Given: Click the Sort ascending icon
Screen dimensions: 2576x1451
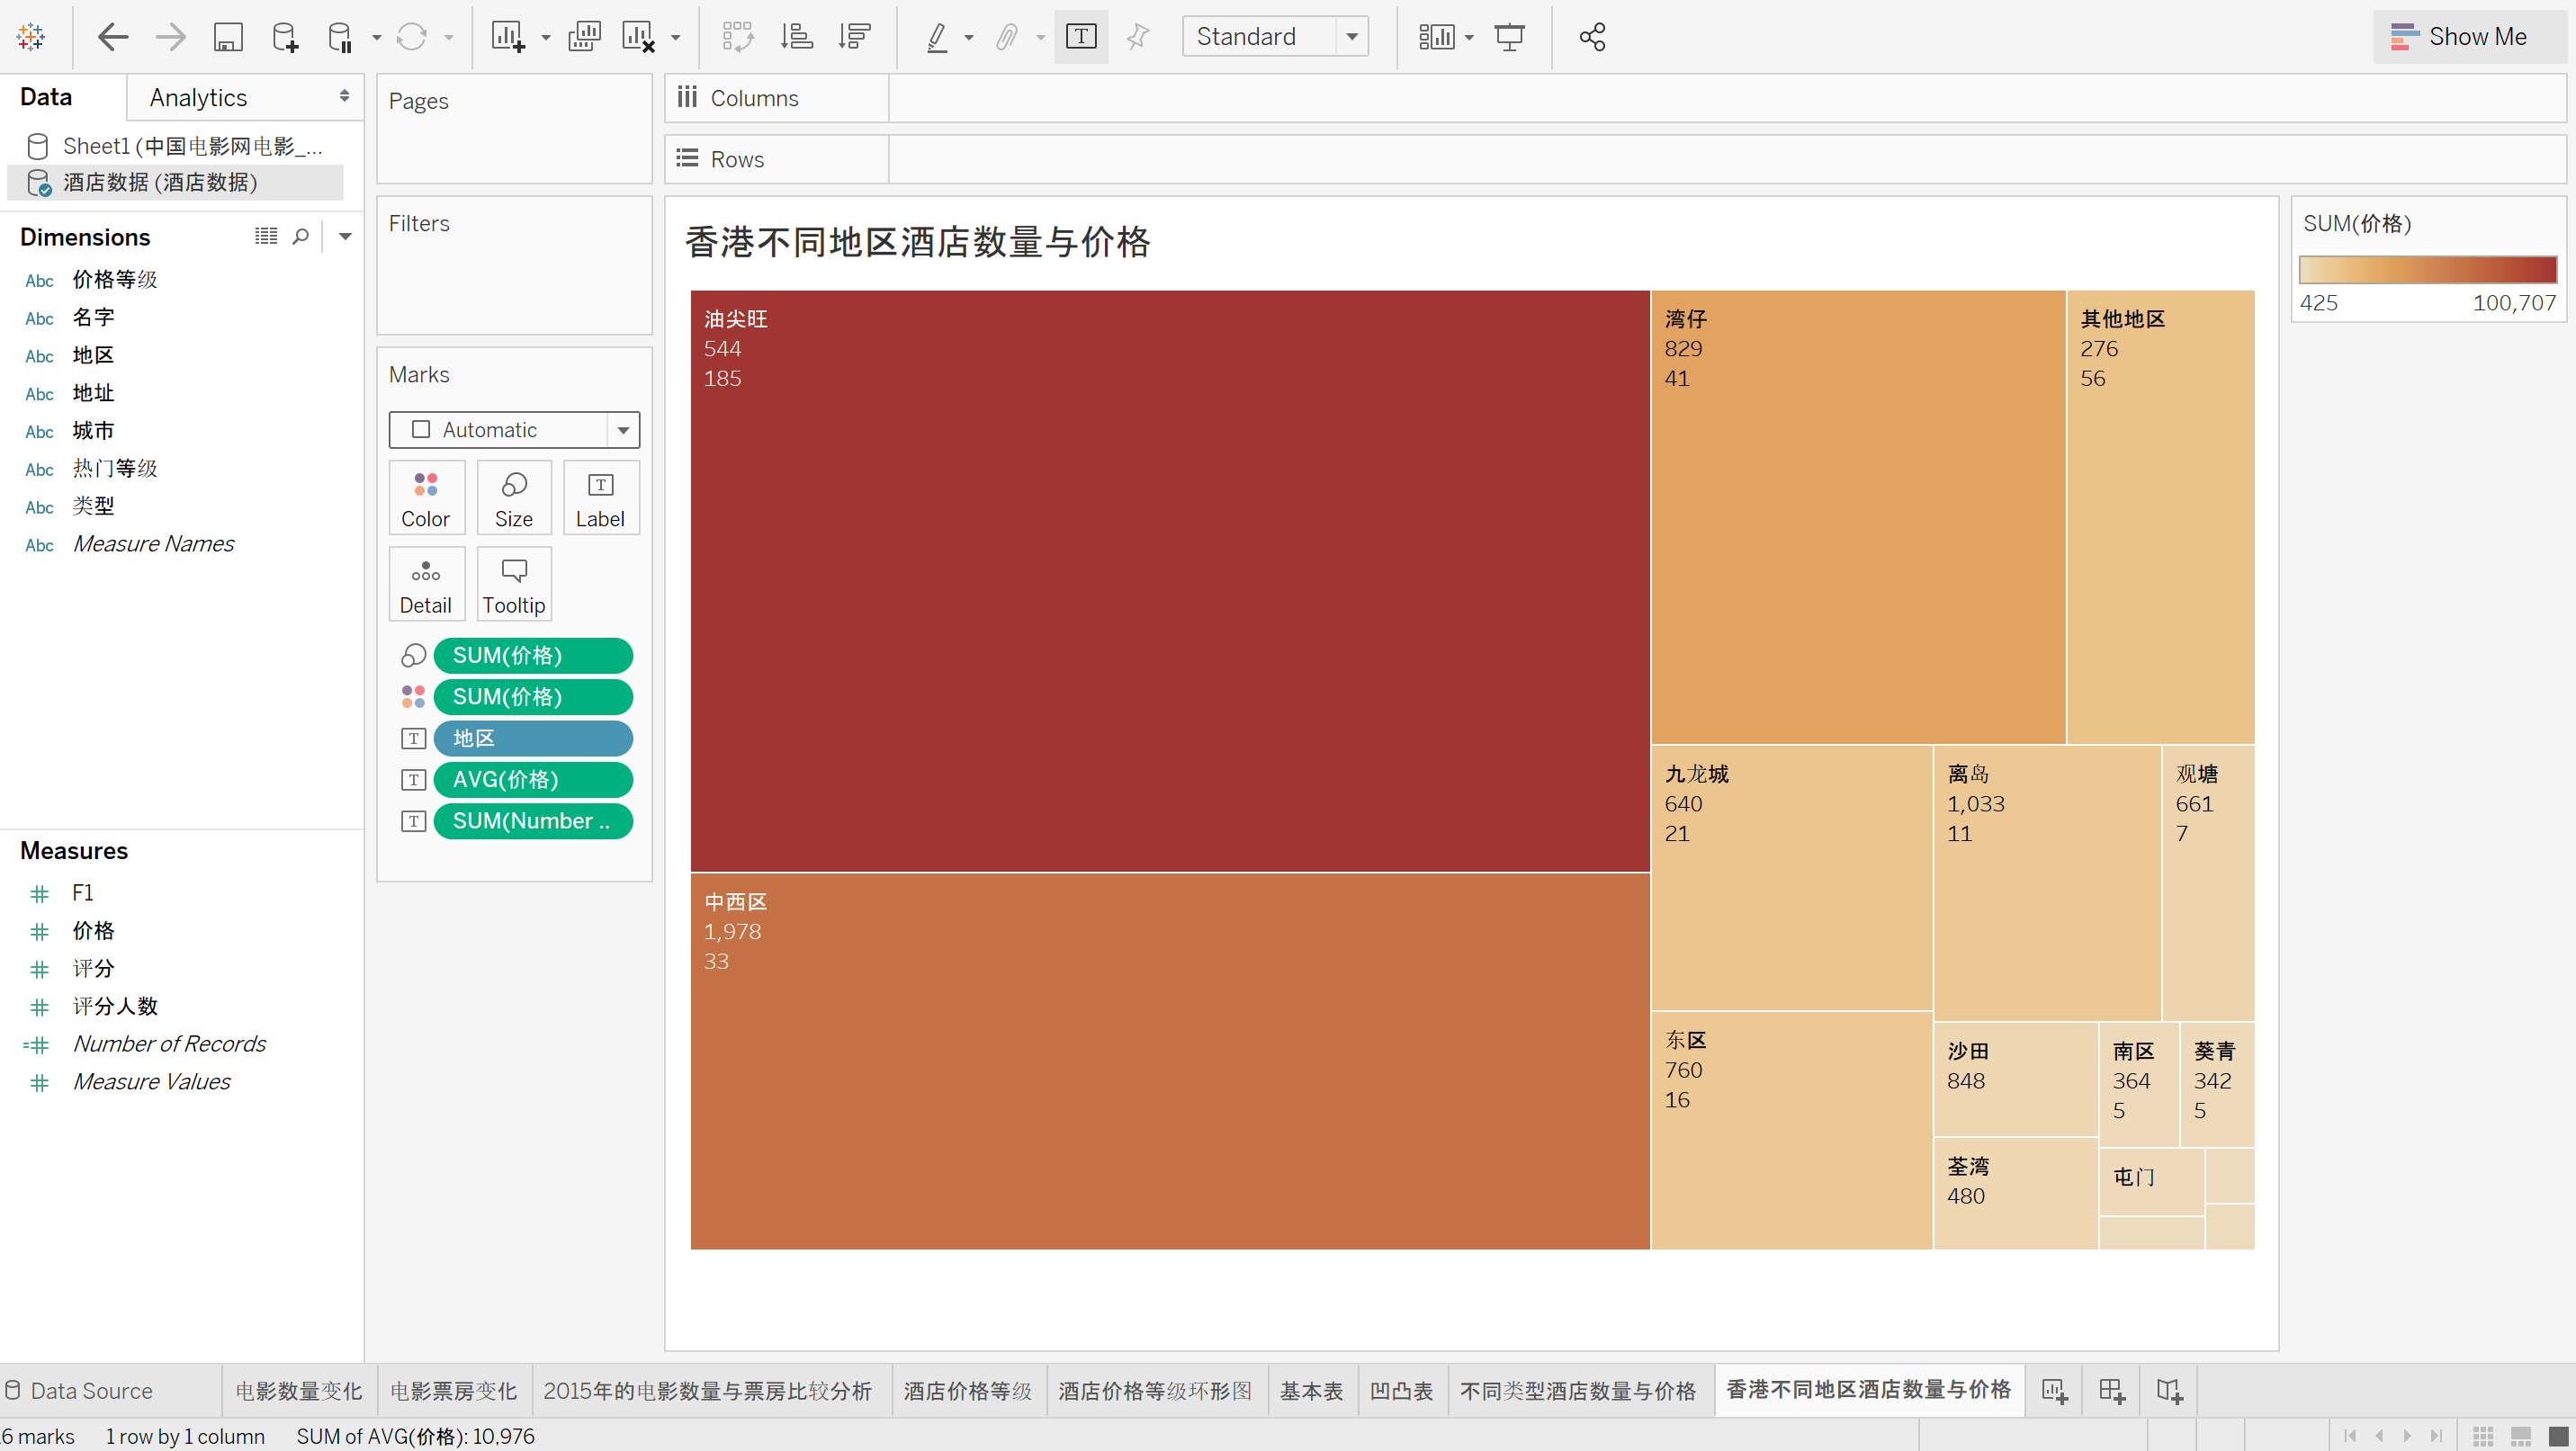Looking at the screenshot, I should pos(796,37).
